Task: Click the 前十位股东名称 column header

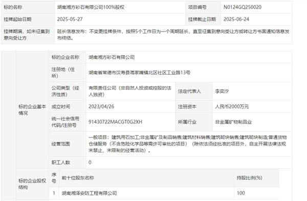Action: pos(78,178)
